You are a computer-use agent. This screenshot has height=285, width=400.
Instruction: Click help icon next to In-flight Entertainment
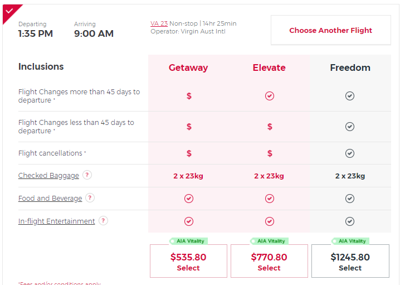tap(103, 221)
